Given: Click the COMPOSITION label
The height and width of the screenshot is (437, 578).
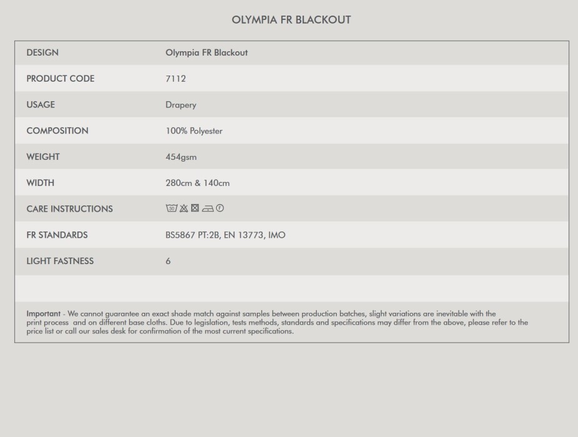Looking at the screenshot, I should pyautogui.click(x=57, y=130).
